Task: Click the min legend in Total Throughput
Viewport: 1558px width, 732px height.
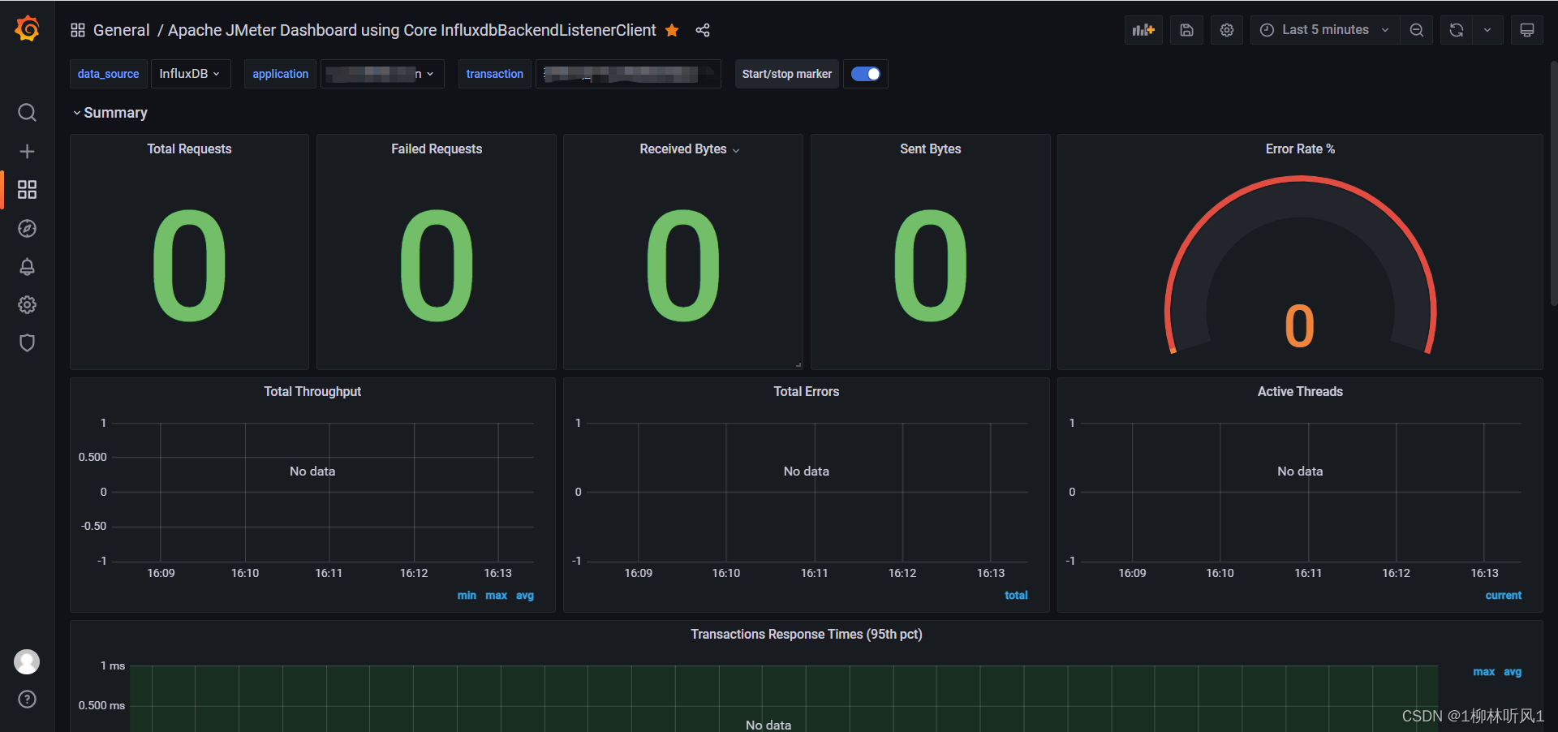Action: pos(467,596)
